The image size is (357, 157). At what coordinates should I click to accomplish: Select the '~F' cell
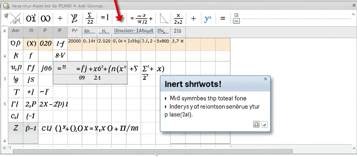[44, 92]
